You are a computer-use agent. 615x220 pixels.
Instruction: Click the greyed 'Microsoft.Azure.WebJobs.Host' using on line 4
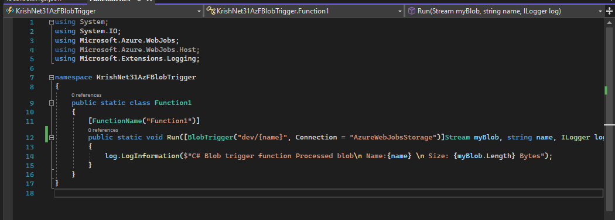click(x=138, y=50)
